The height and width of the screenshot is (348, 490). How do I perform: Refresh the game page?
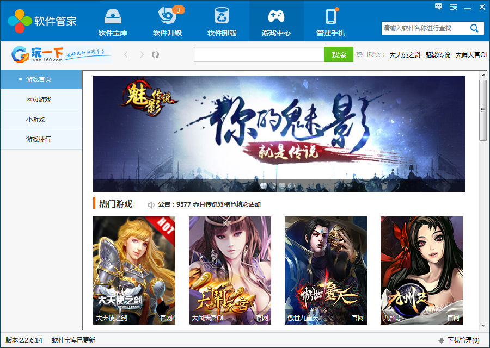155,54
